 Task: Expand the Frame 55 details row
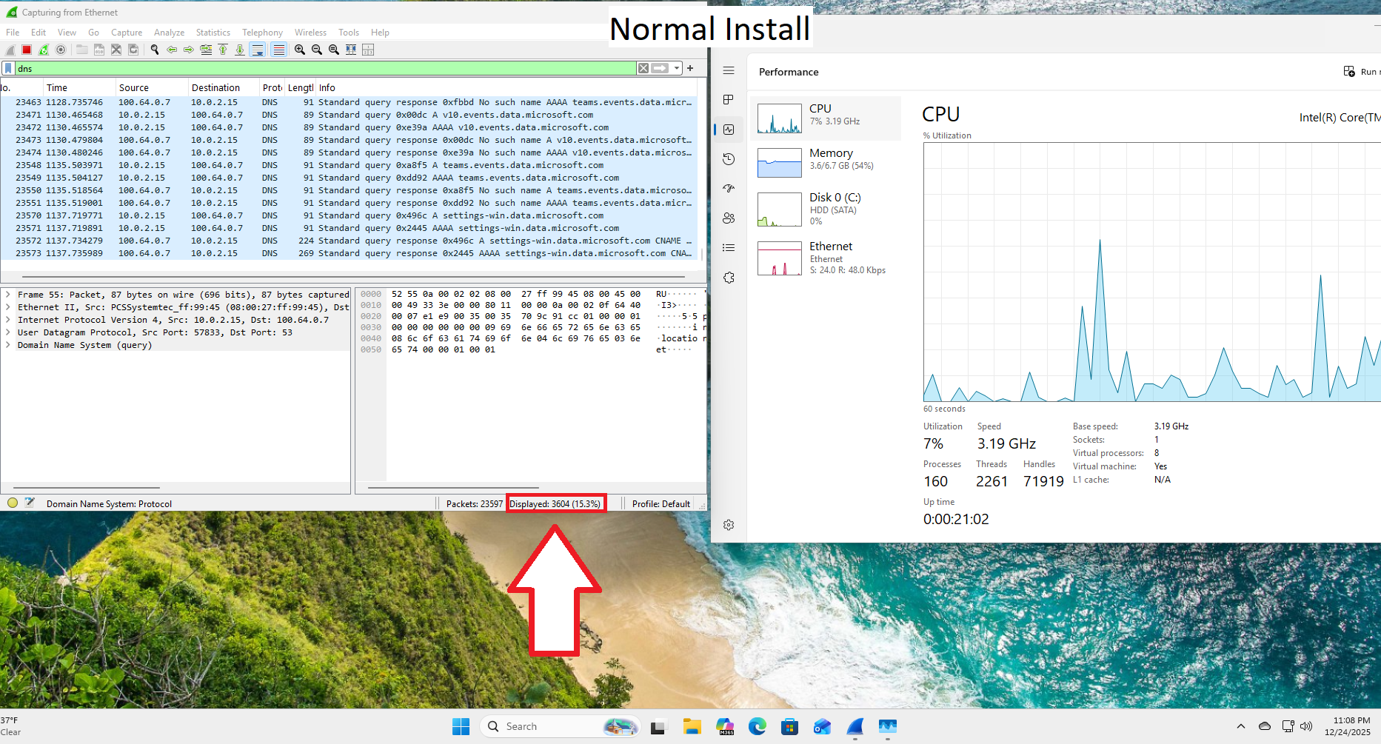[x=8, y=295]
